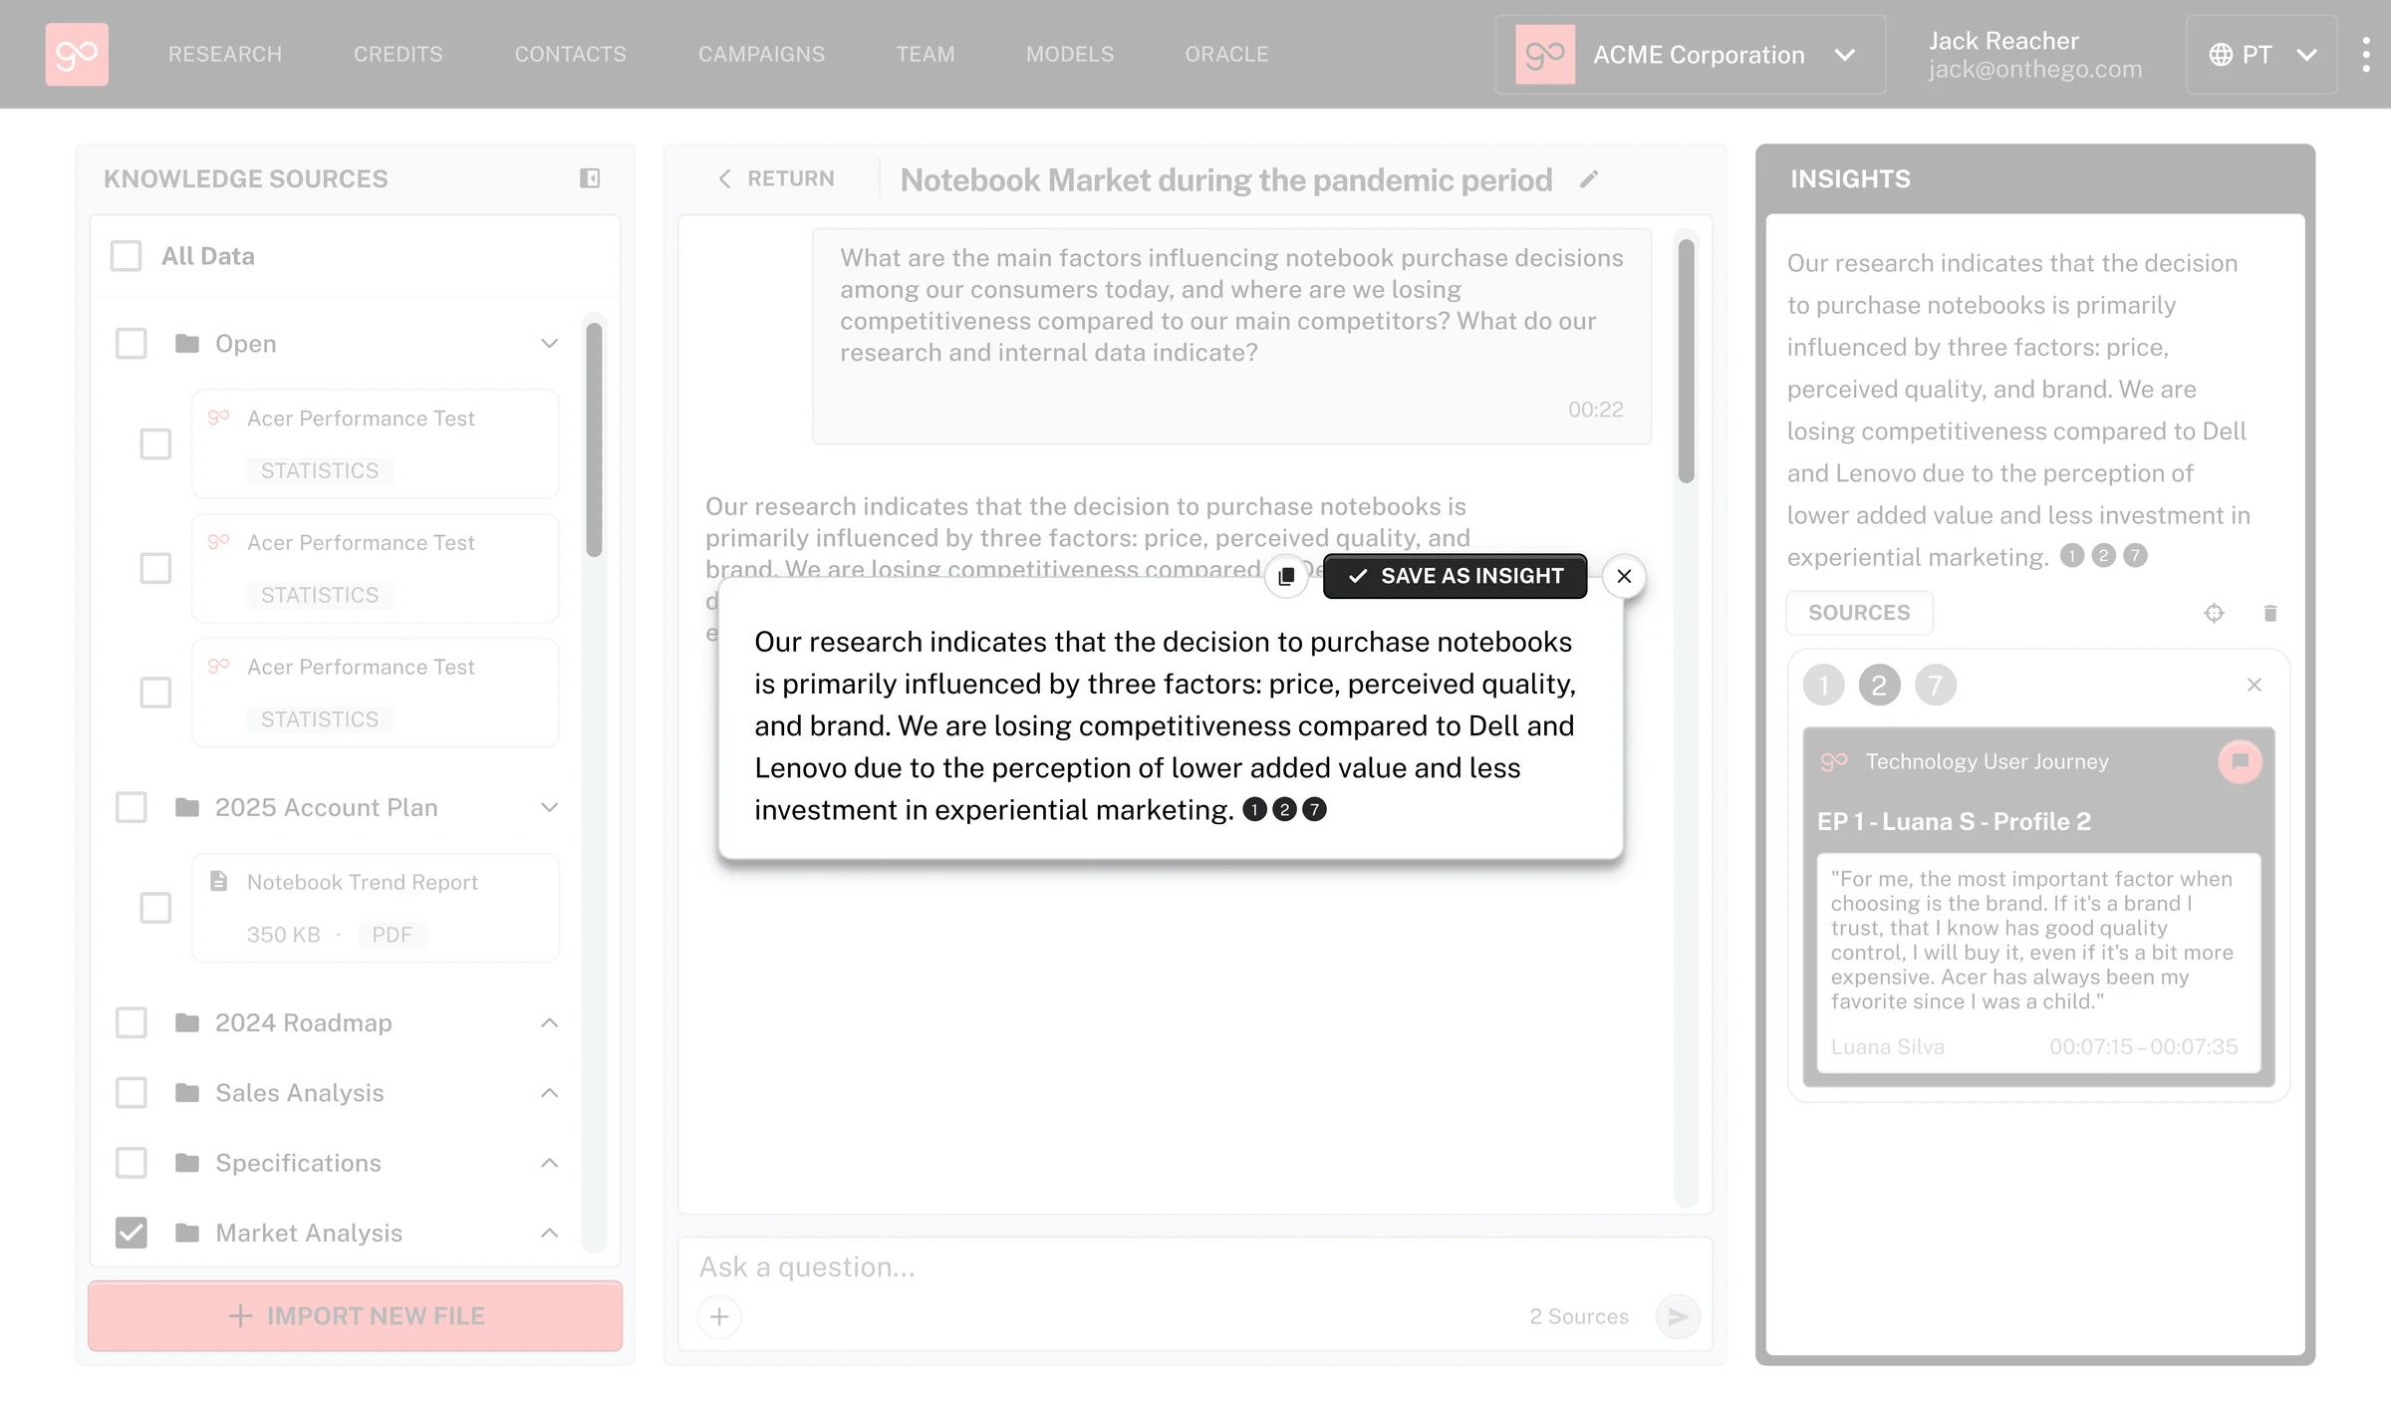Viewport: 2391px width, 1401px height.
Task: Open the Oracle menu
Action: pos(1226,54)
